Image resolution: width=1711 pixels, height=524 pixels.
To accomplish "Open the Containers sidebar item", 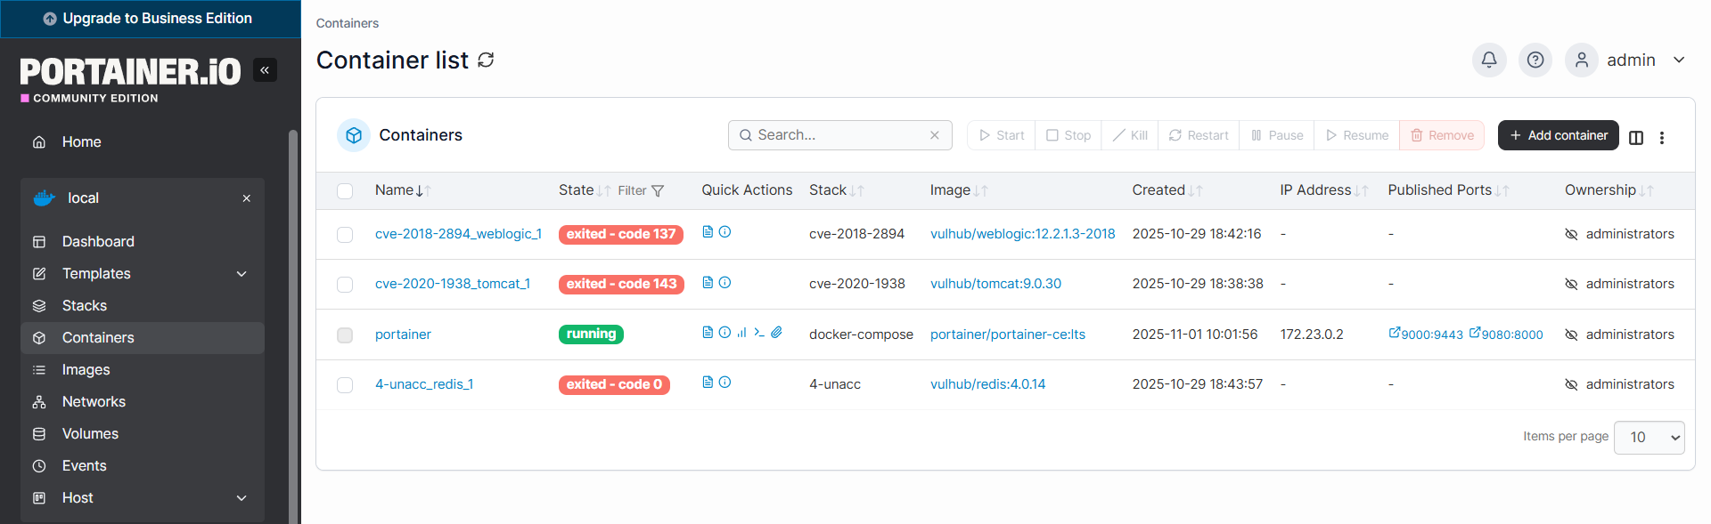I will pos(143,338).
